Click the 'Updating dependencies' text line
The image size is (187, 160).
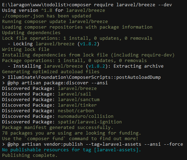click(x=31, y=33)
